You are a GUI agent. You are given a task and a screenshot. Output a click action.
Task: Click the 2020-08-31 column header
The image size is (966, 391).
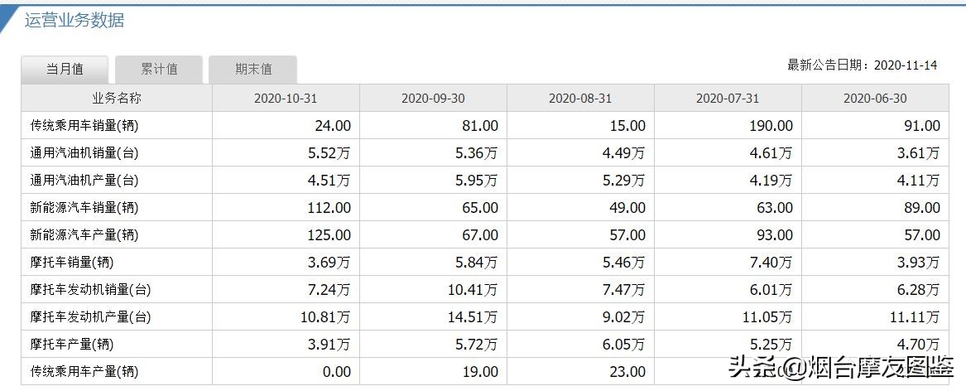tap(580, 99)
